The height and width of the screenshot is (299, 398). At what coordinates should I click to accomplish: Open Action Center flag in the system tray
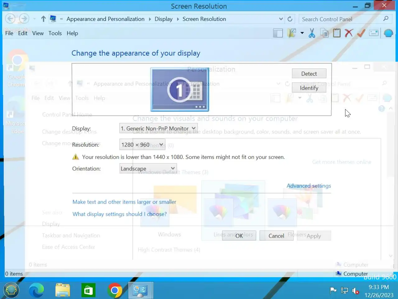(333, 291)
